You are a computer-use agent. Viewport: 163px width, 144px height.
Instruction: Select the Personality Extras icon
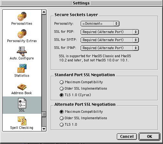(x=22, y=36)
